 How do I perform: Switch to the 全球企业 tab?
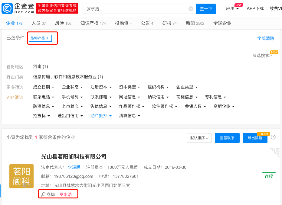pyautogui.click(x=222, y=23)
